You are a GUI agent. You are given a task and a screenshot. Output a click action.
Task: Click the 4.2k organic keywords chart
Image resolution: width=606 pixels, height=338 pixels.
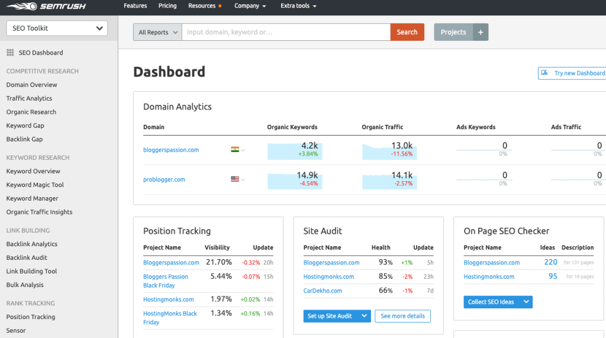pyautogui.click(x=295, y=150)
